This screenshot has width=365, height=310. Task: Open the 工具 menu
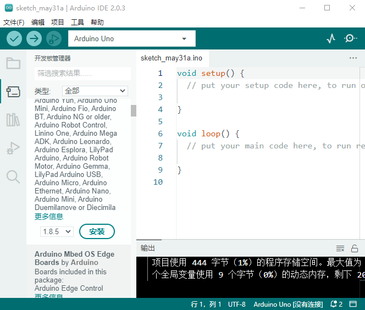click(x=78, y=23)
